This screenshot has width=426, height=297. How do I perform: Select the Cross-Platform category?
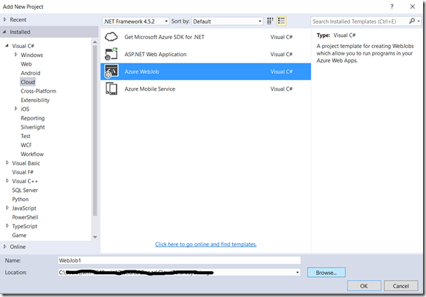[38, 91]
